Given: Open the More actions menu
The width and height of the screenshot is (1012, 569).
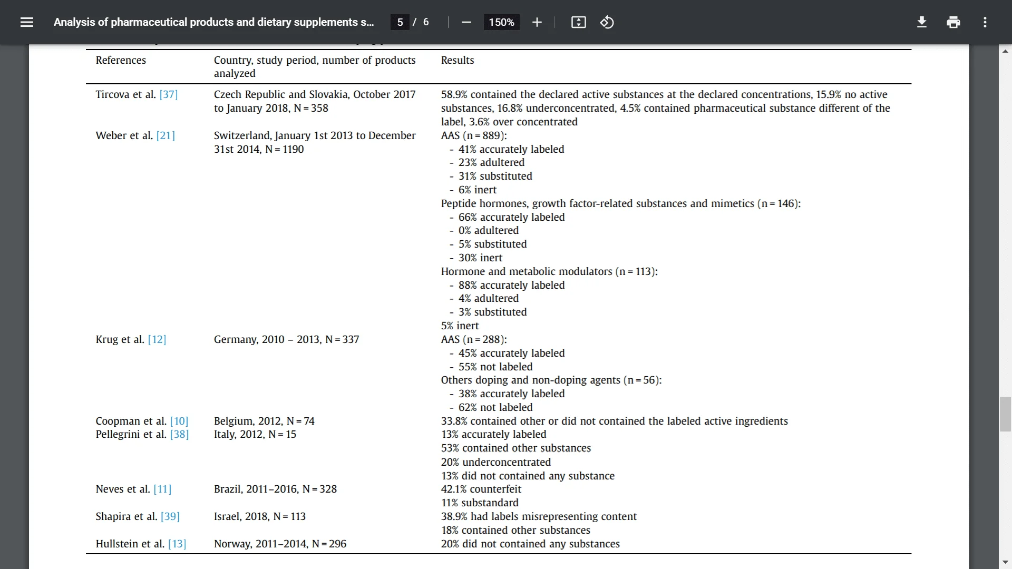Looking at the screenshot, I should [x=985, y=22].
